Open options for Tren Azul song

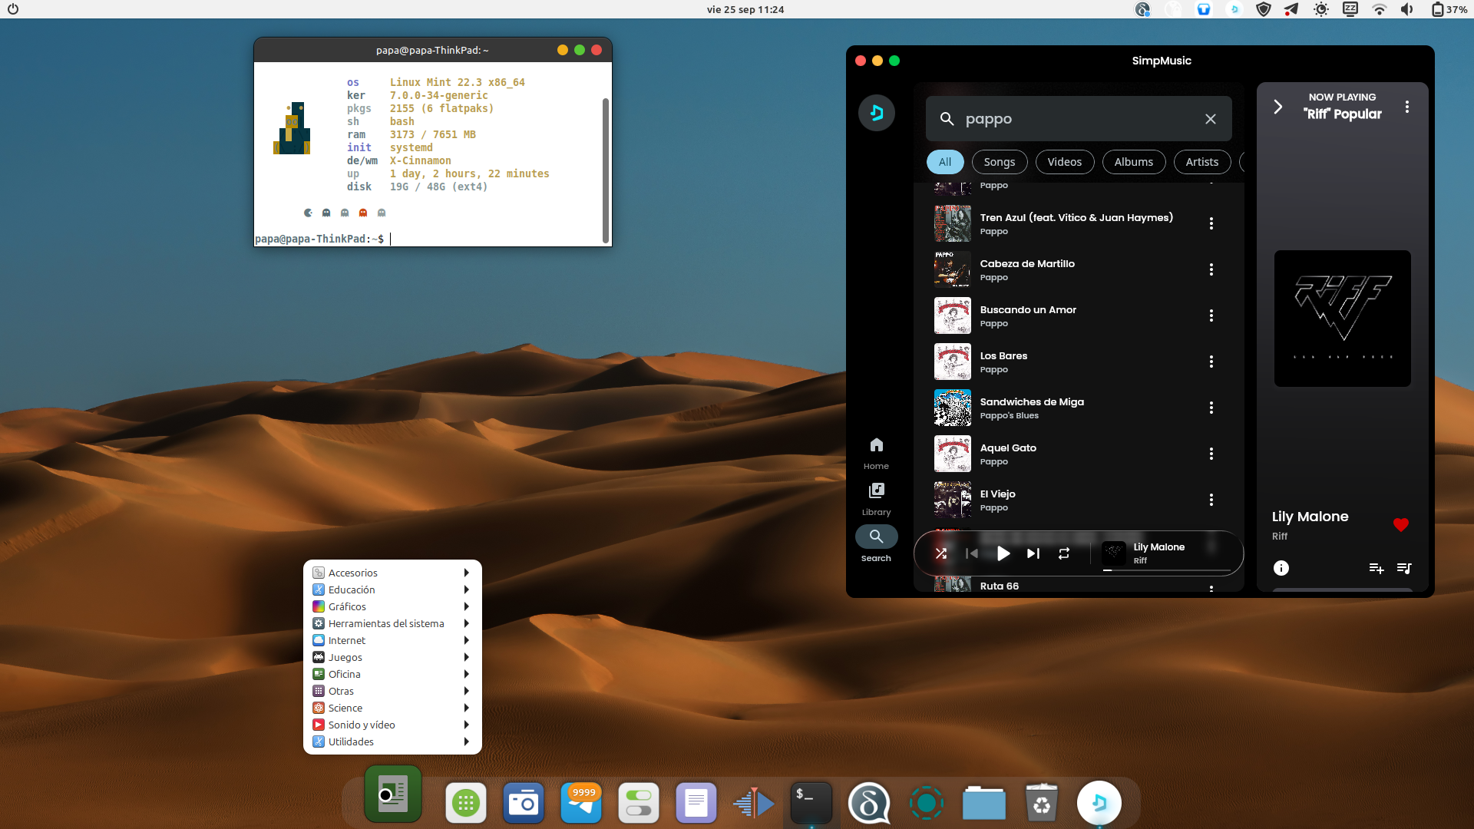pos(1211,223)
